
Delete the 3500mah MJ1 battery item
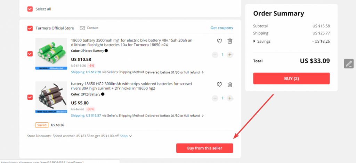[230, 41]
